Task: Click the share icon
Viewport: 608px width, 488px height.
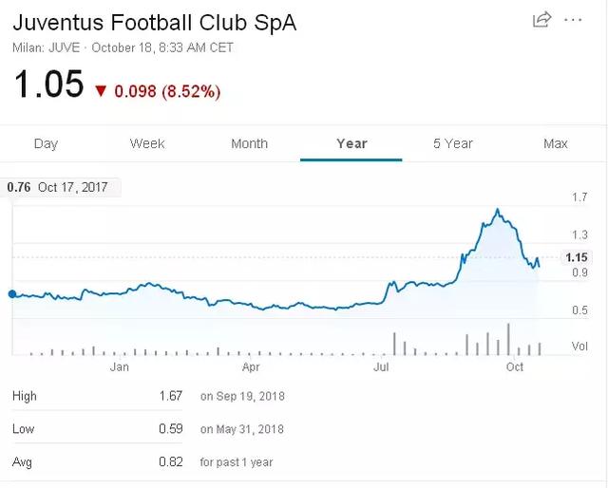Action: tap(541, 20)
